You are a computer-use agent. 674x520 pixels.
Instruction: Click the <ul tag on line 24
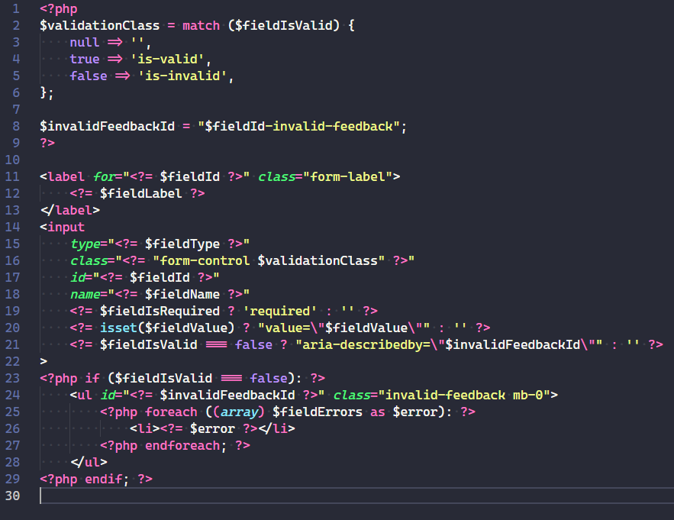tap(81, 395)
